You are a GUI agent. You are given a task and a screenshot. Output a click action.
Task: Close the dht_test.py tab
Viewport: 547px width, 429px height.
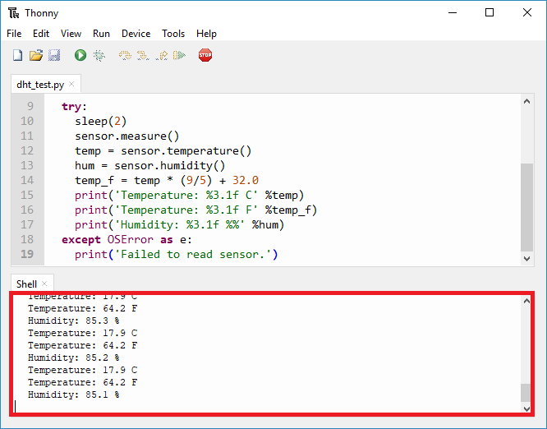pyautogui.click(x=72, y=84)
